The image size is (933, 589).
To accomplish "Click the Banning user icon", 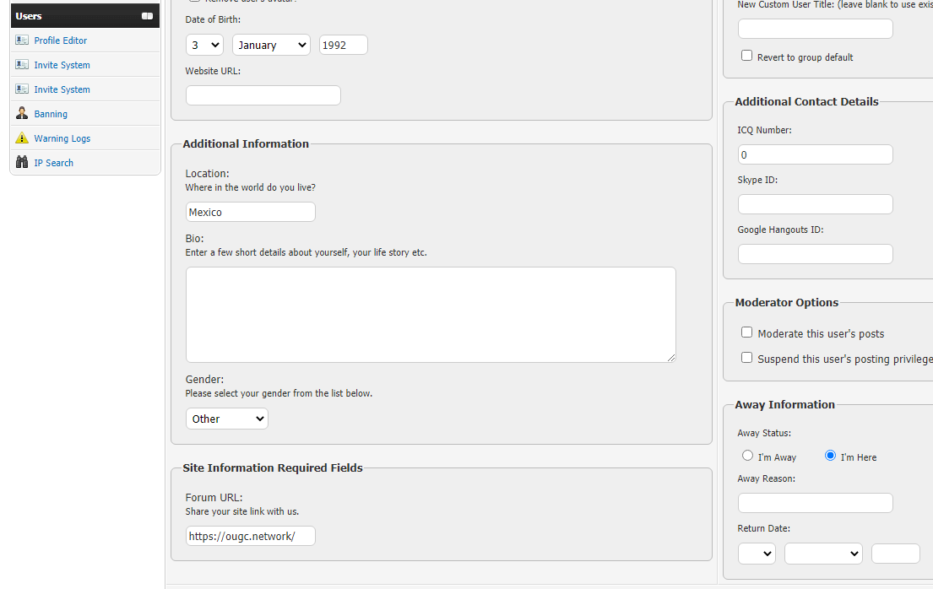I will point(22,114).
